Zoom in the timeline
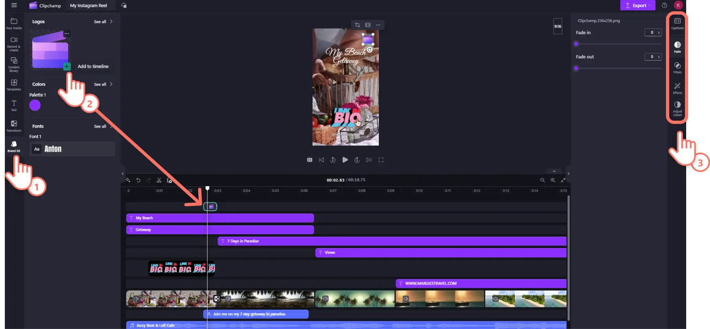 [x=553, y=180]
